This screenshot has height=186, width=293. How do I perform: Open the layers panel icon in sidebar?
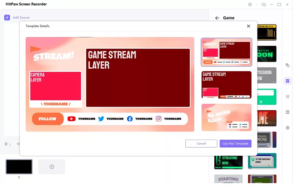pyautogui.click(x=288, y=65)
